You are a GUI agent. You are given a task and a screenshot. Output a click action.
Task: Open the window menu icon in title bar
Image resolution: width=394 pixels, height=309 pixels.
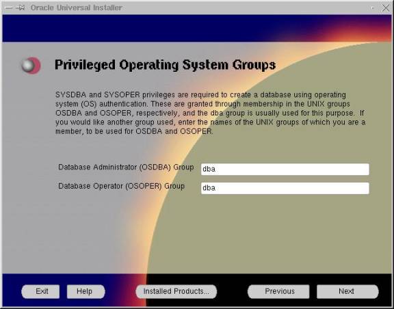pos(8,8)
